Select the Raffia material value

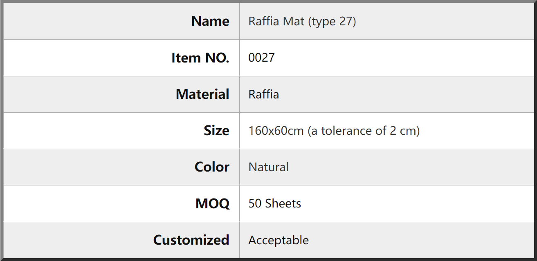[x=264, y=94]
